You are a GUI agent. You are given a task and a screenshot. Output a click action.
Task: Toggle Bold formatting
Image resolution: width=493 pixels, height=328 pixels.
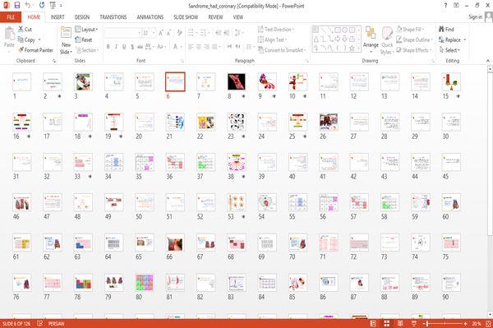point(108,47)
